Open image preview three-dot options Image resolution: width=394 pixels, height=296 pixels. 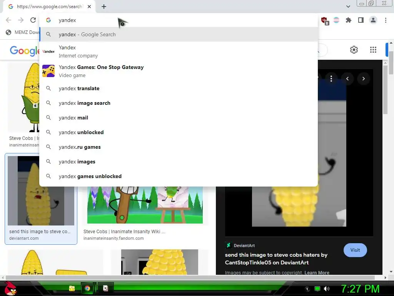[331, 79]
